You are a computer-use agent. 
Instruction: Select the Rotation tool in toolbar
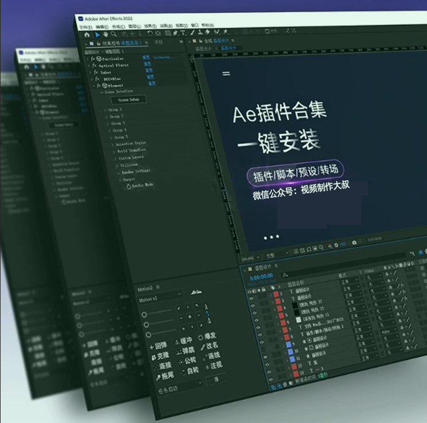(x=150, y=33)
